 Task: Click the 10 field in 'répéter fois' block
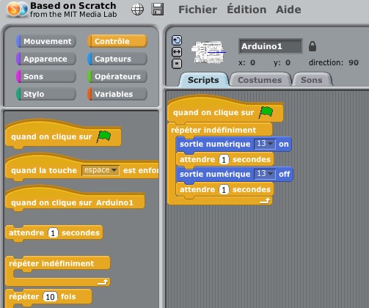coord(50,297)
